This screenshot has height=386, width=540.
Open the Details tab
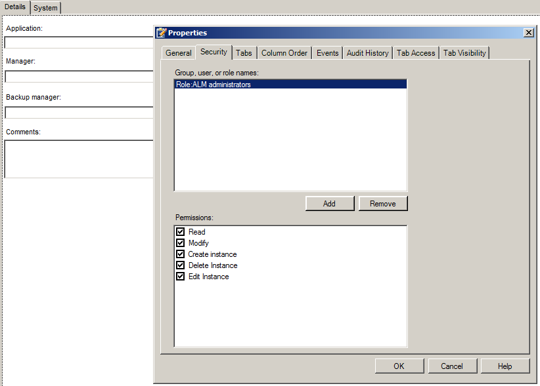15,7
